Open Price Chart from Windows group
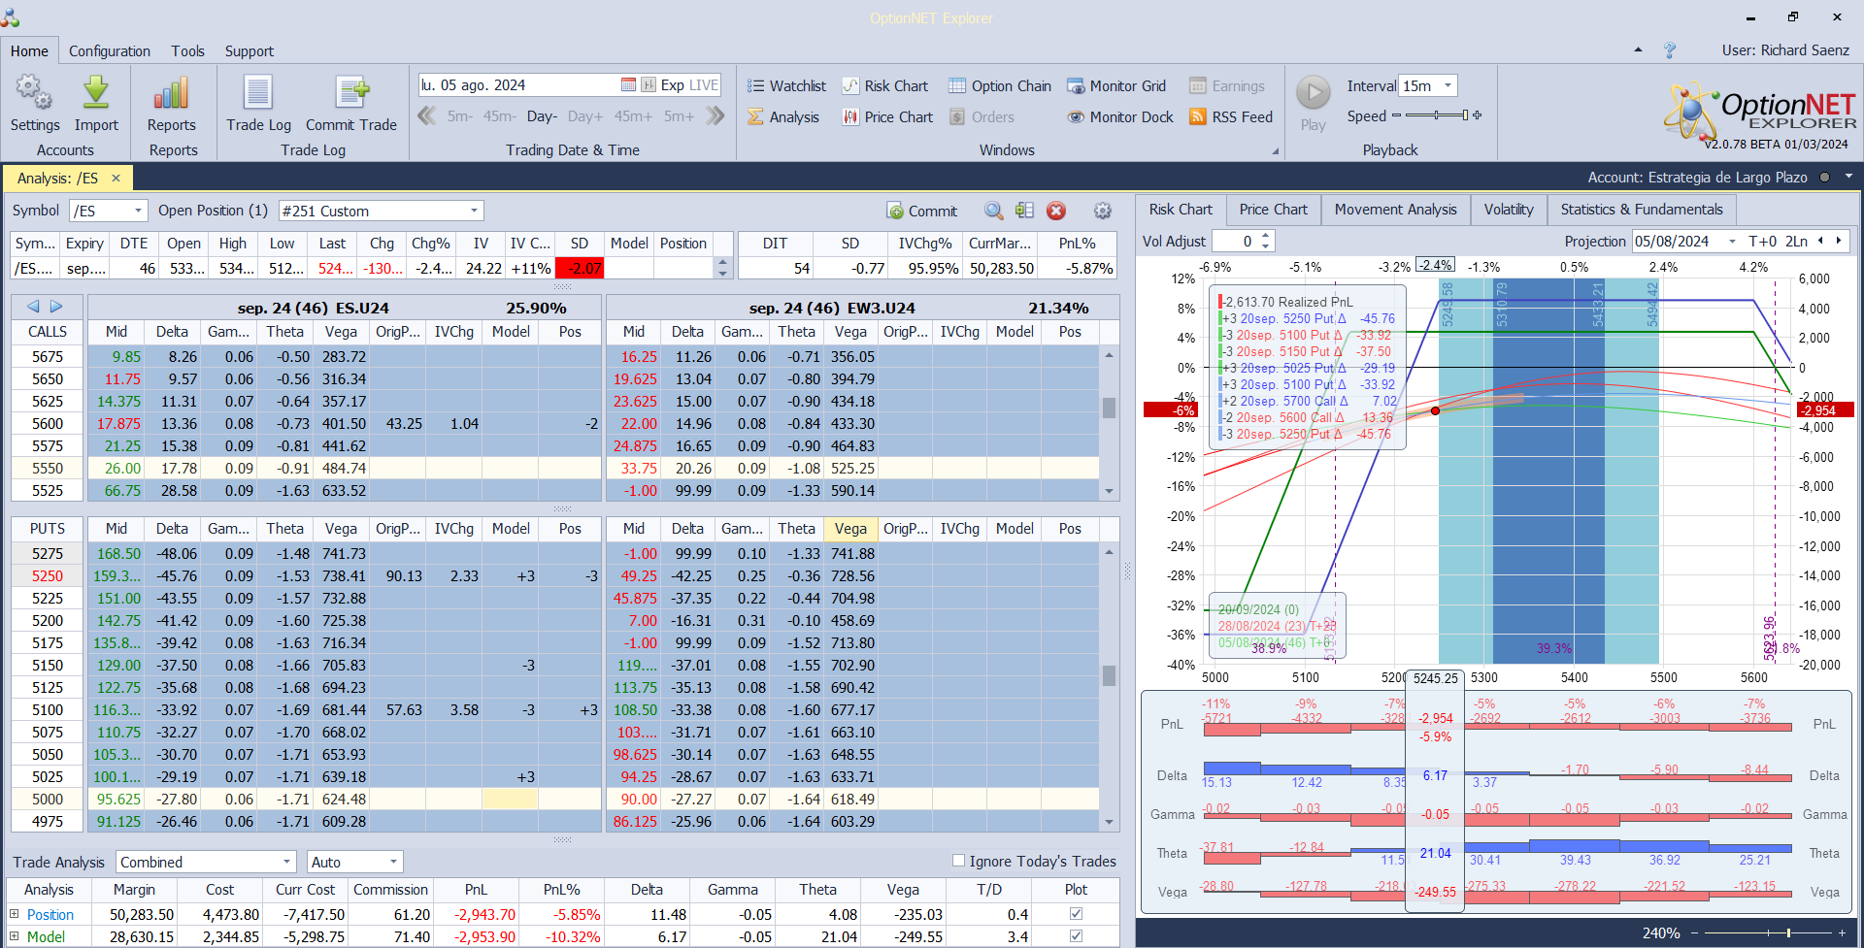The width and height of the screenshot is (1864, 948). [x=887, y=116]
